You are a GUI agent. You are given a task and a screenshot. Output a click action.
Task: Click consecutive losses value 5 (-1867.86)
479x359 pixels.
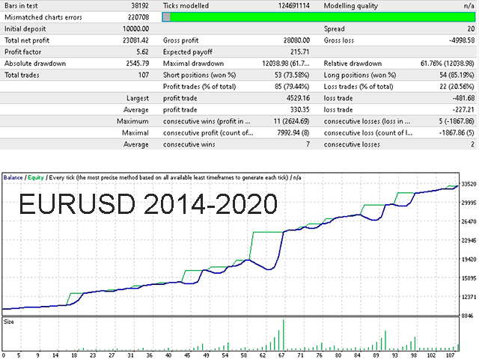[x=457, y=121]
